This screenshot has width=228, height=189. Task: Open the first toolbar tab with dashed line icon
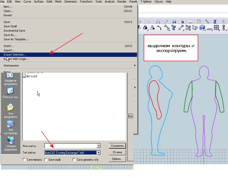click(x=141, y=22)
